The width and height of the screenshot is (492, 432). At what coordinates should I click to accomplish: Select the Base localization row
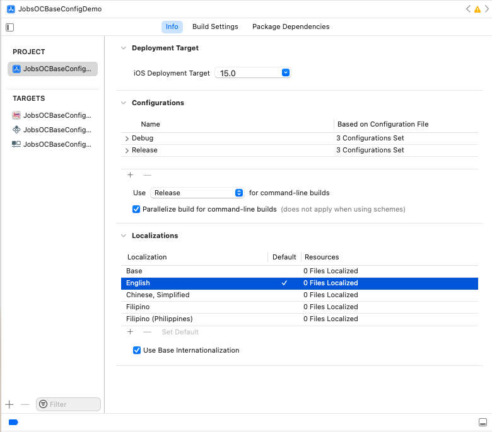click(x=300, y=271)
